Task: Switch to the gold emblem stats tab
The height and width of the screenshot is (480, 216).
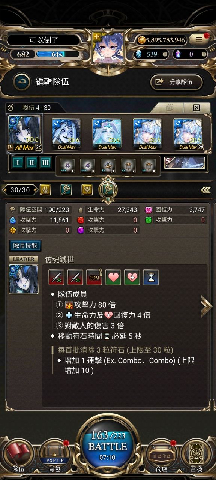Action: click(87, 190)
